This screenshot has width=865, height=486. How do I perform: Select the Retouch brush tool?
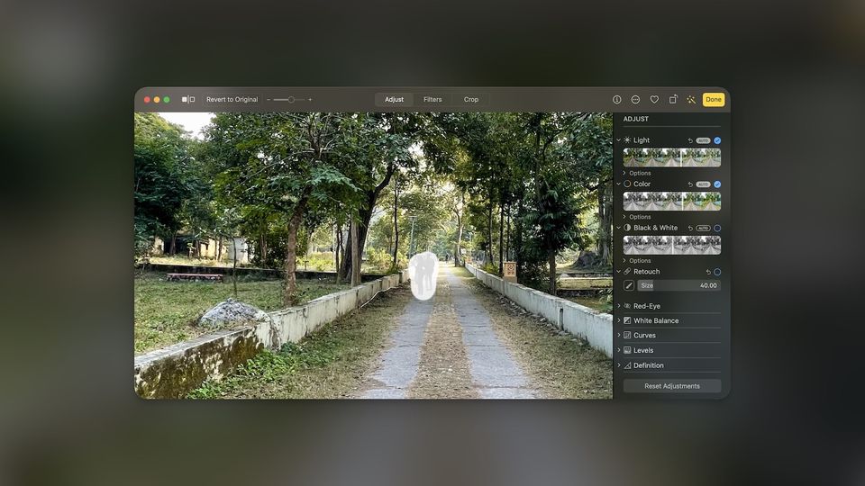pos(629,285)
